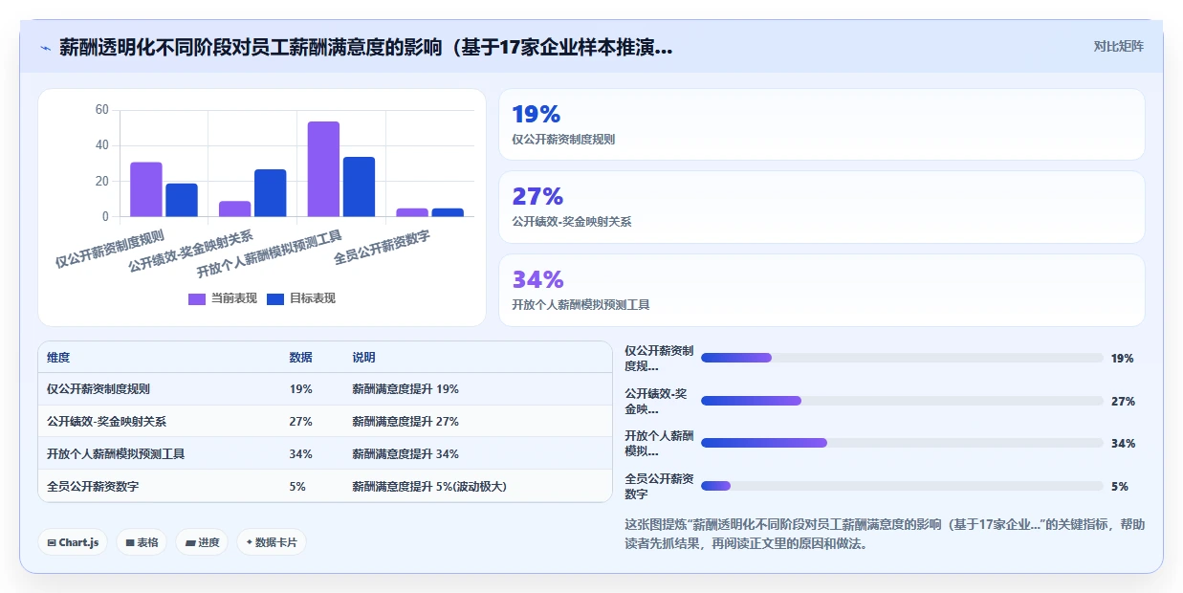Open the 27% 公开绩效-奖金映射关系 card
1183x593 pixels.
coord(822,207)
